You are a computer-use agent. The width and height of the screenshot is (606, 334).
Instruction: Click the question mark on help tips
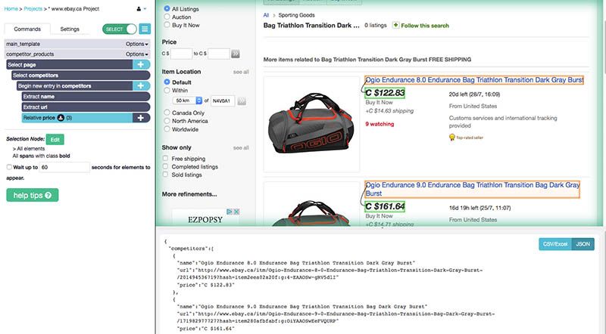tap(48, 196)
